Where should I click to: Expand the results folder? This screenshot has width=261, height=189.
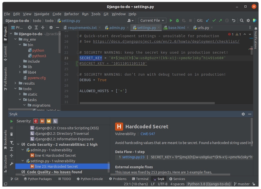coord(15,83)
